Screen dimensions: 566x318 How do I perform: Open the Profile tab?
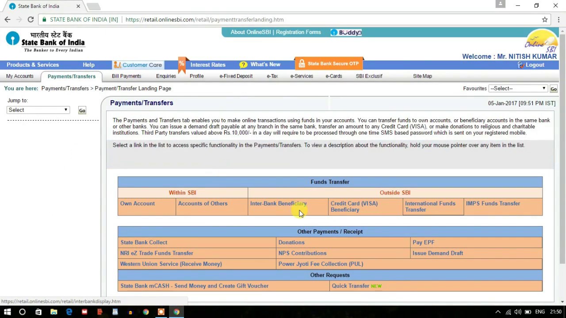click(x=197, y=76)
